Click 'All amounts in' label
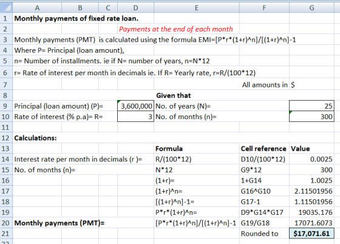 (x=265, y=85)
